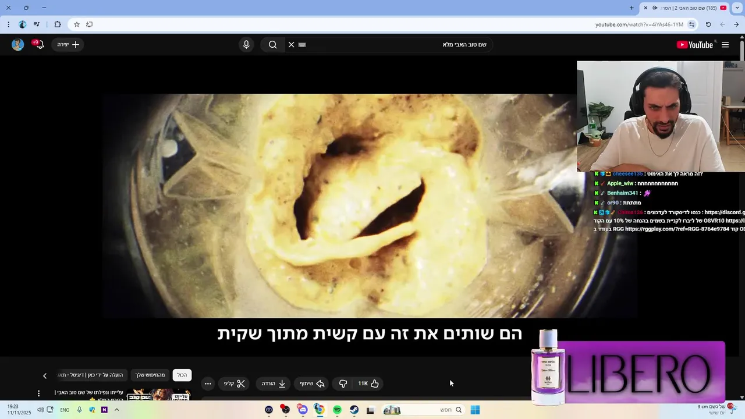The image size is (745, 419).
Task: Open the virtual keyboard icon in search
Action: pyautogui.click(x=302, y=45)
